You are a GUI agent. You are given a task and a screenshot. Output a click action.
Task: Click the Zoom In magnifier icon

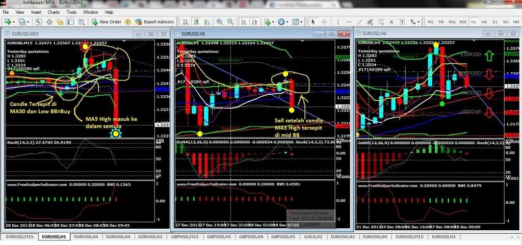220,22
